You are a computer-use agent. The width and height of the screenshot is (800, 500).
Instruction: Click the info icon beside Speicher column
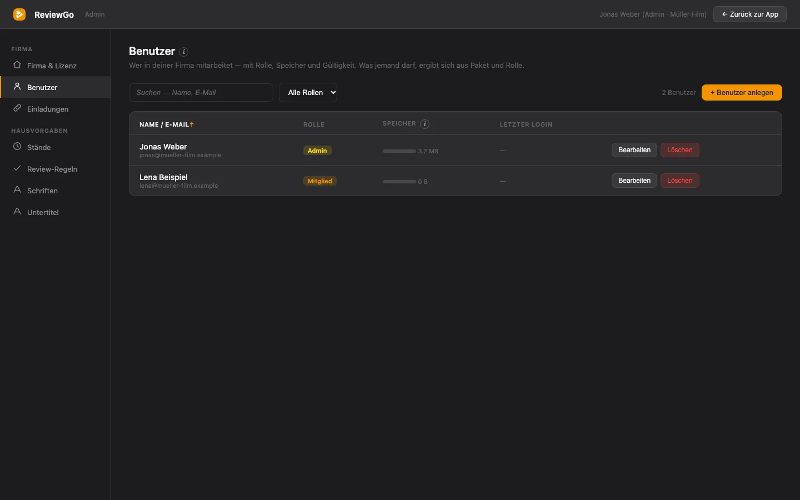coord(425,124)
